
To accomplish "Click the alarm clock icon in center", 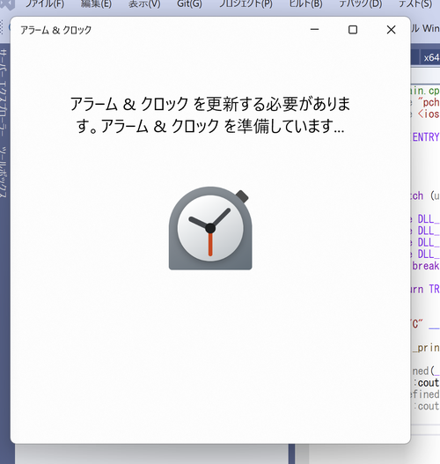I will coord(210,228).
